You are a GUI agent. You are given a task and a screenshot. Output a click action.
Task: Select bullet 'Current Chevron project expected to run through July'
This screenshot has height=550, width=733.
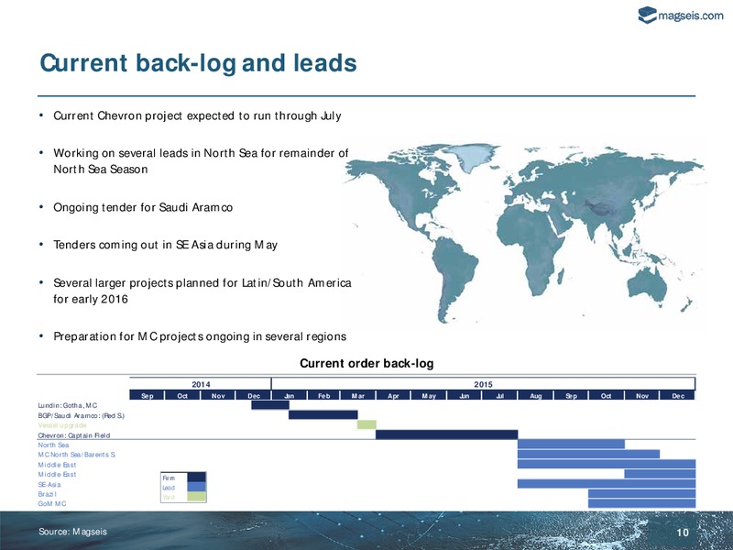197,115
